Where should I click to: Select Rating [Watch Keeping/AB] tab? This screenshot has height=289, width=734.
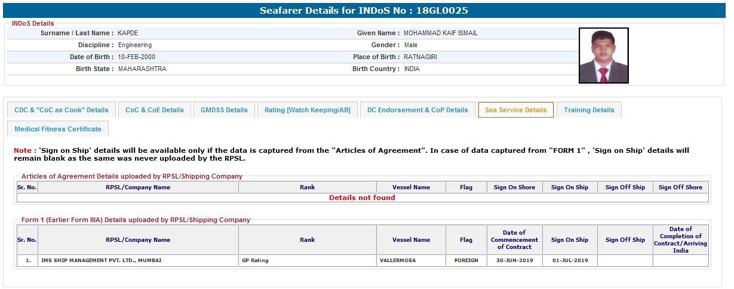pyautogui.click(x=307, y=110)
